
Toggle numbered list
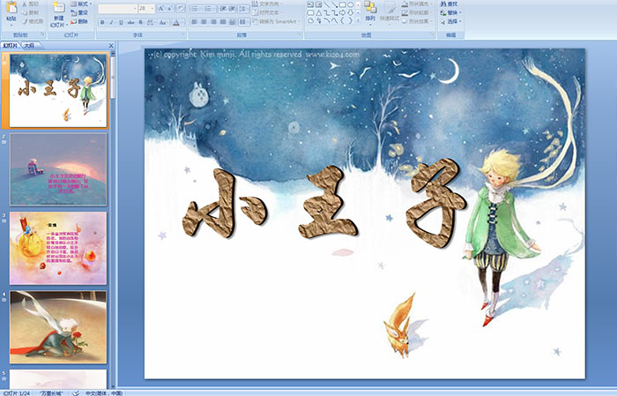(x=210, y=8)
